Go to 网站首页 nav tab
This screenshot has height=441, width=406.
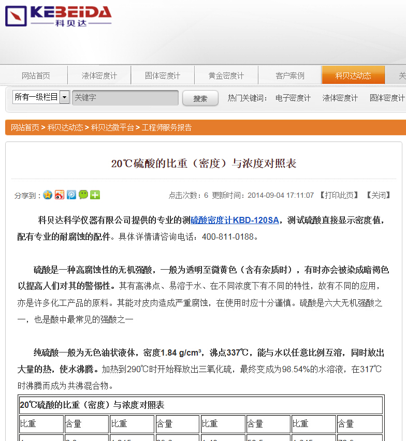point(36,76)
